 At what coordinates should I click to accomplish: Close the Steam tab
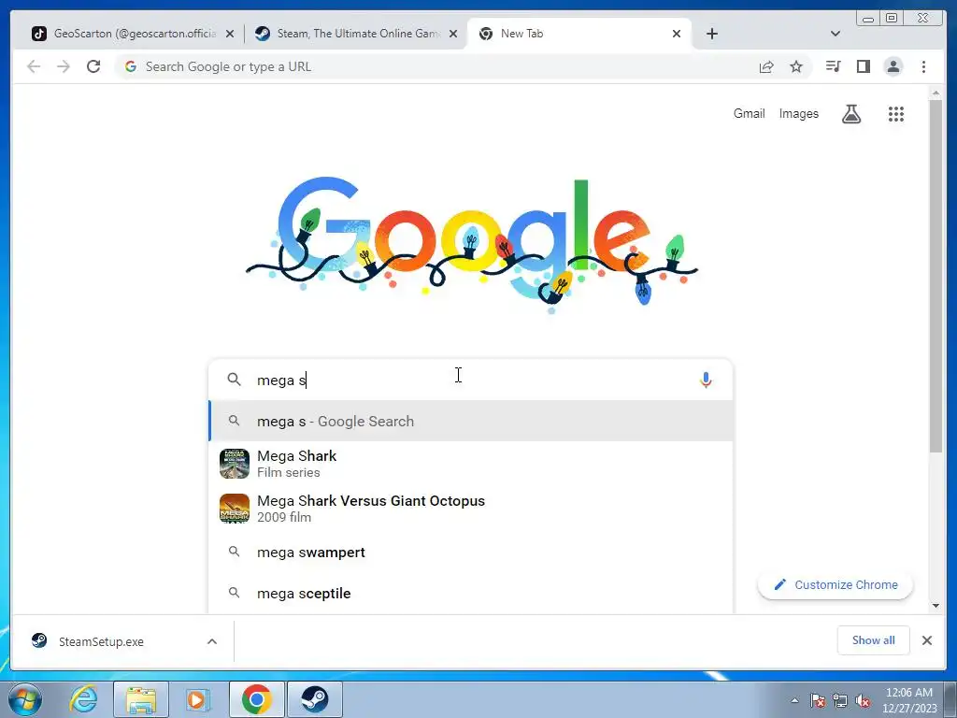pos(453,34)
